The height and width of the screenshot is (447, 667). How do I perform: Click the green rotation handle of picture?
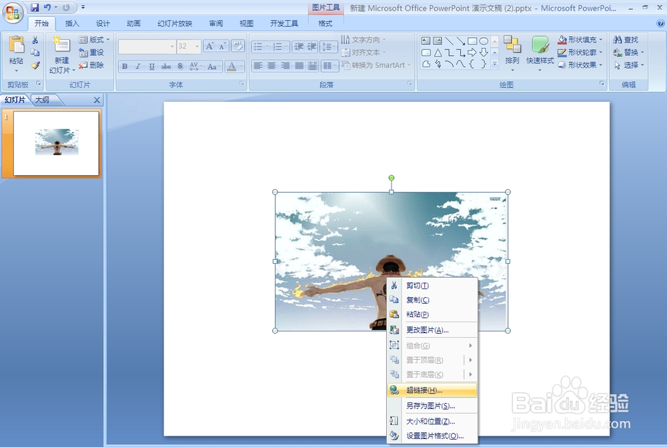392,178
